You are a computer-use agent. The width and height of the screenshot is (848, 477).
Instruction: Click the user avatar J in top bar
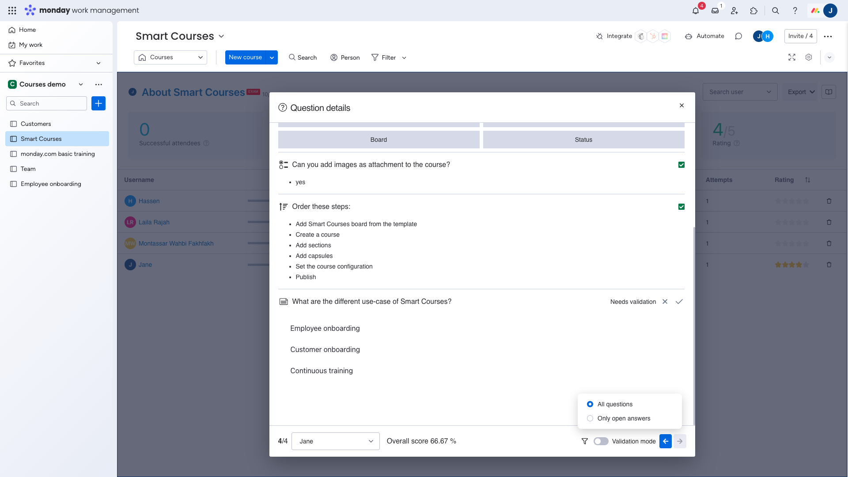830,11
